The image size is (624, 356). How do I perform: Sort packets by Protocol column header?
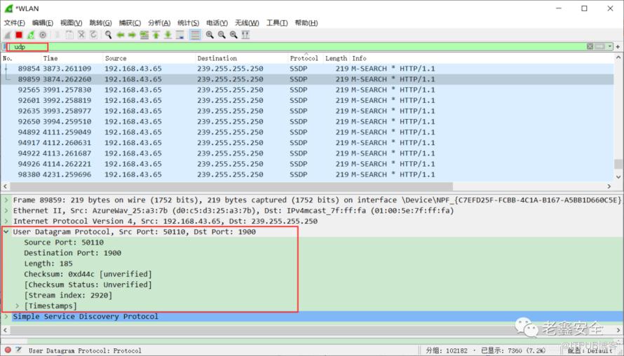click(x=304, y=58)
